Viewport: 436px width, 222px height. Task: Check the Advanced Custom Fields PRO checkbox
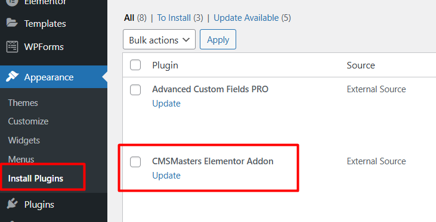(x=135, y=90)
